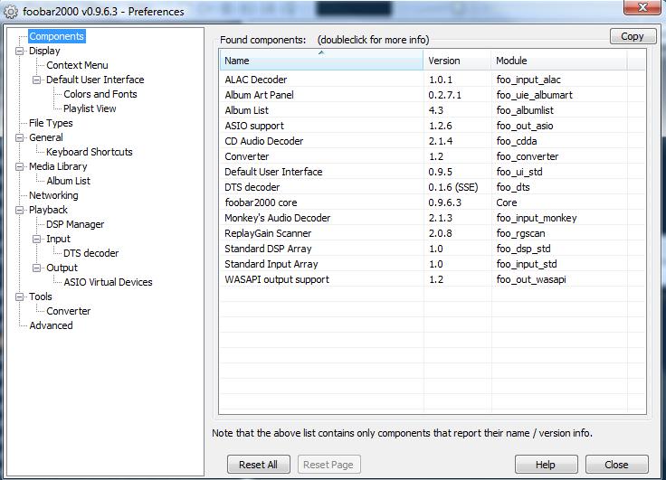
Task: Select the WASAPI output support row
Action: click(x=433, y=279)
